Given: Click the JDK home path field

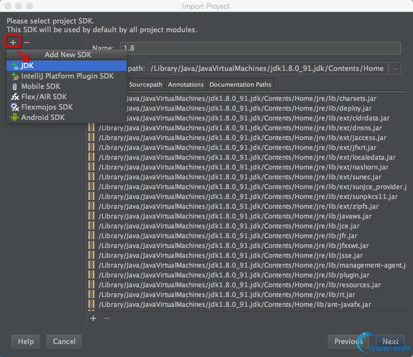Looking at the screenshot, I should pos(268,69).
